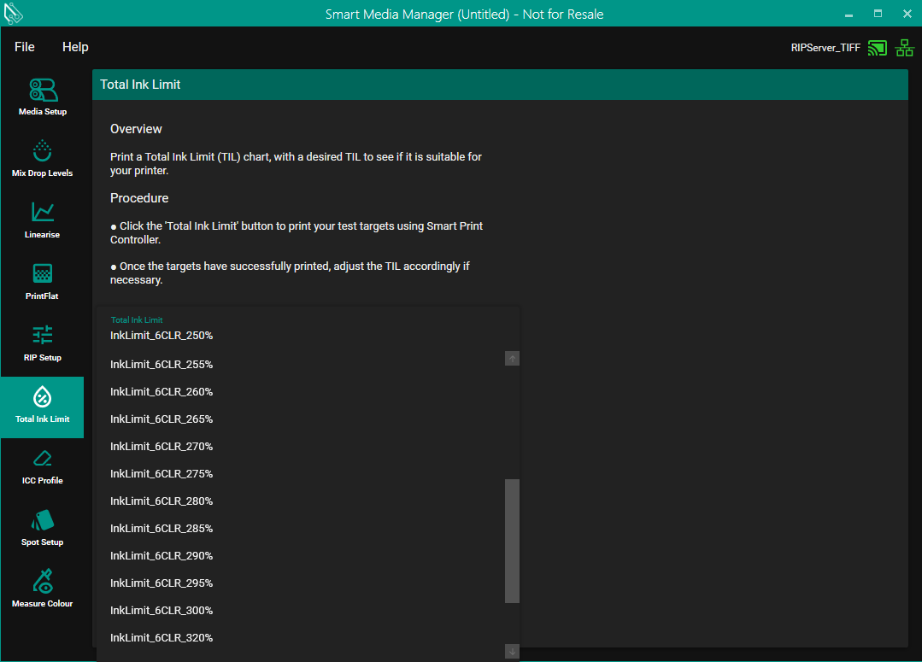This screenshot has height=662, width=922.
Task: Click the green cast connection icon
Action: pos(877,48)
